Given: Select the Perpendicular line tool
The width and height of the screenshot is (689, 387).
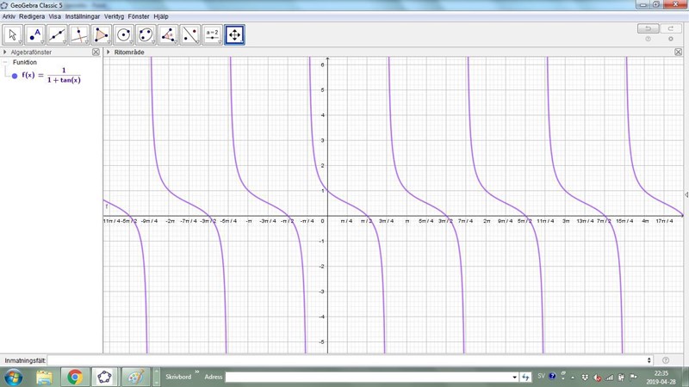Looking at the screenshot, I should 80,35.
